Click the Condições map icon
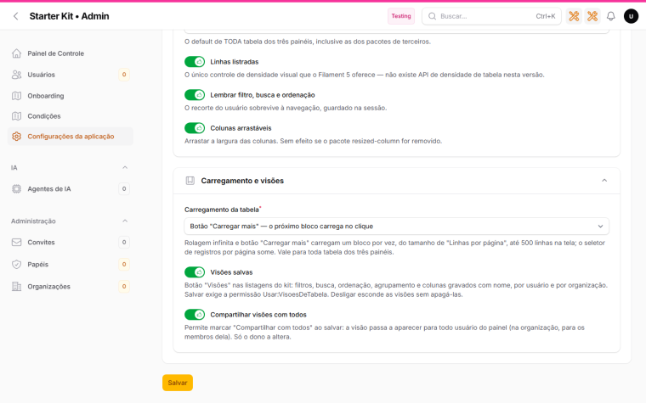Image resolution: width=646 pixels, height=403 pixels. point(16,116)
